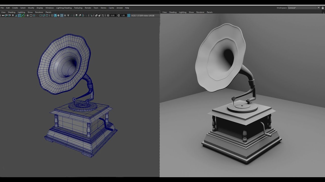
Task: Open Shading menu in left viewport panel
Action: [x=12, y=12]
